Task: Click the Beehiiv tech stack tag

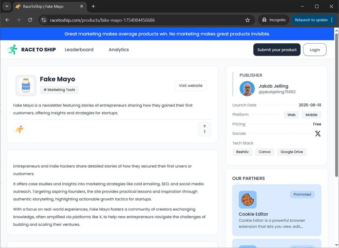Action: coord(242,152)
